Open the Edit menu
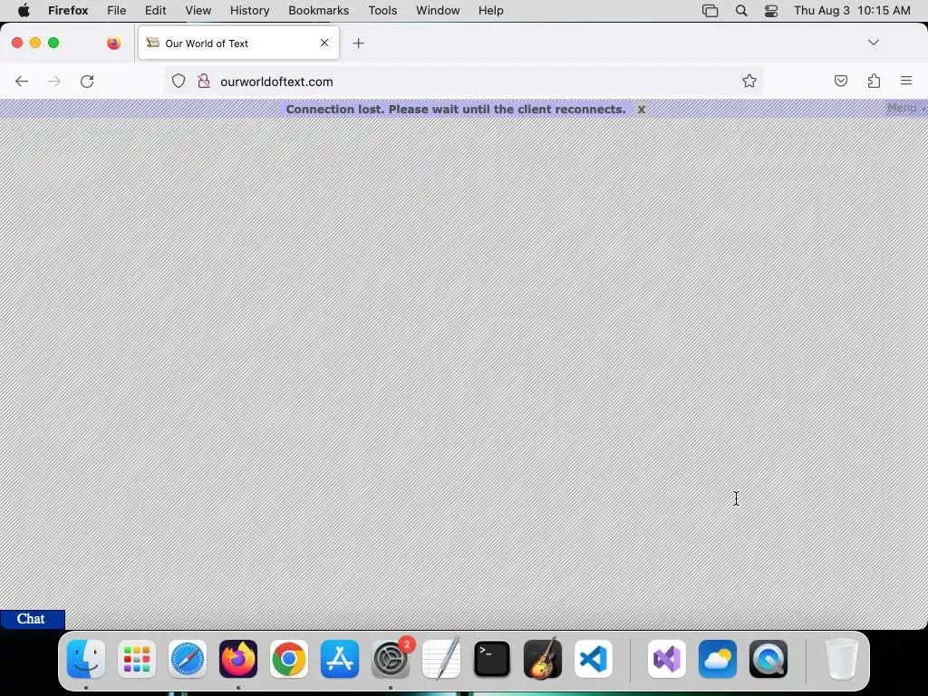Viewport: 928px width, 696px height. pos(155,11)
